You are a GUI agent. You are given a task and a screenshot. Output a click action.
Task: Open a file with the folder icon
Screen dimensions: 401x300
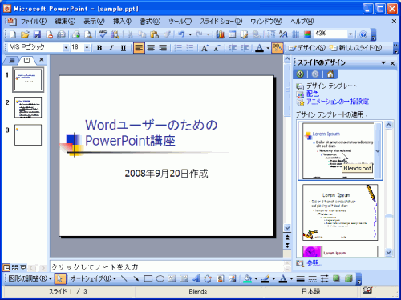point(25,34)
